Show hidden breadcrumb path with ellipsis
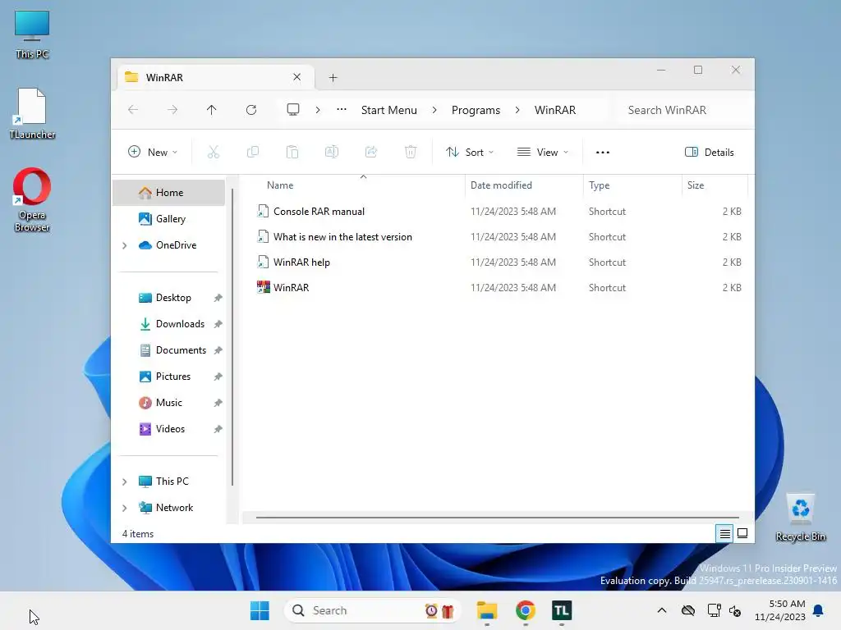This screenshot has width=841, height=630. tap(341, 110)
